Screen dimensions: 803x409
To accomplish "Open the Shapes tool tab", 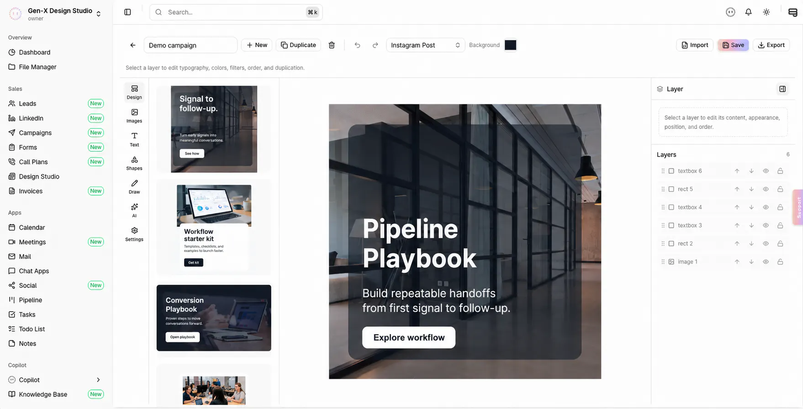I will [134, 163].
